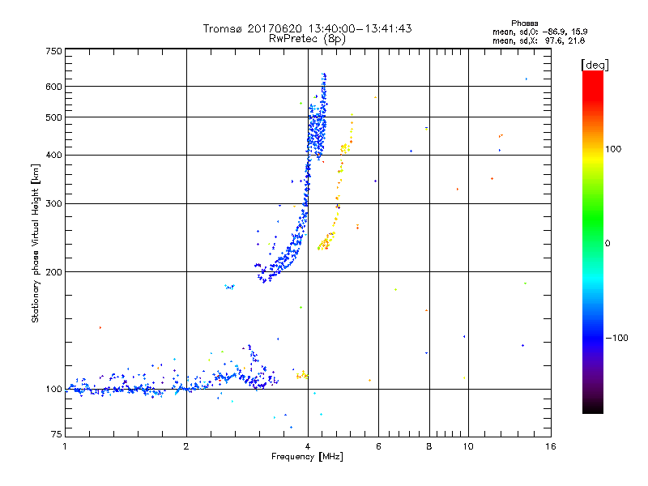Click the '750' height tick label
648x486 pixels.
click(x=53, y=51)
